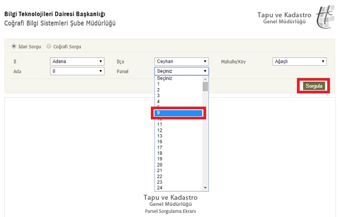Screen dimensions: 340x217
Task: Choose parcel 20 in the list
Action: point(178,165)
